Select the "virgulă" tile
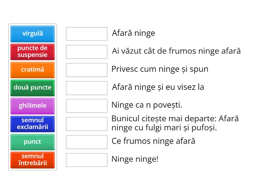259x194 pixels. (32, 34)
